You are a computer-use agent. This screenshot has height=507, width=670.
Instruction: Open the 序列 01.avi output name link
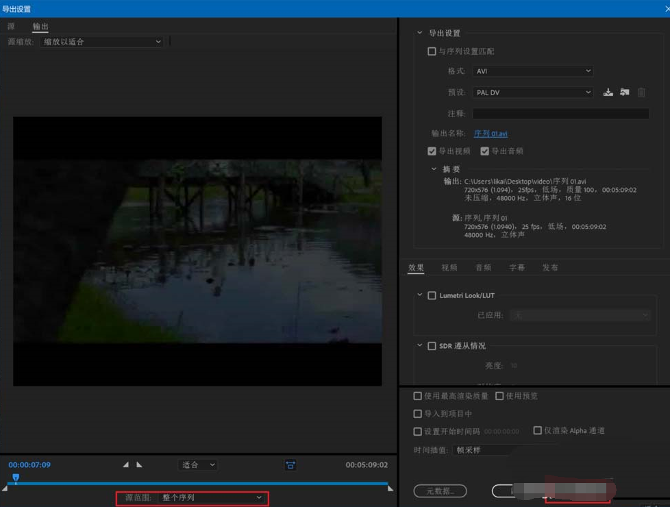pos(491,133)
